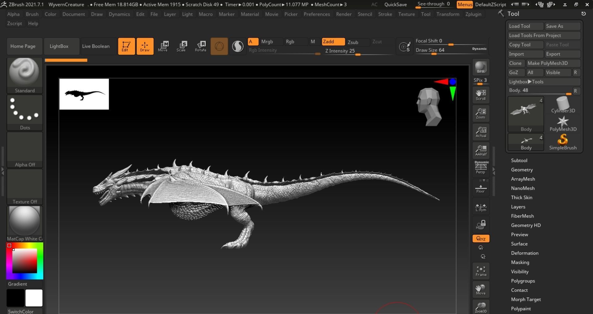
Task: Select the SimpleBrush tool
Action: pyautogui.click(x=563, y=142)
